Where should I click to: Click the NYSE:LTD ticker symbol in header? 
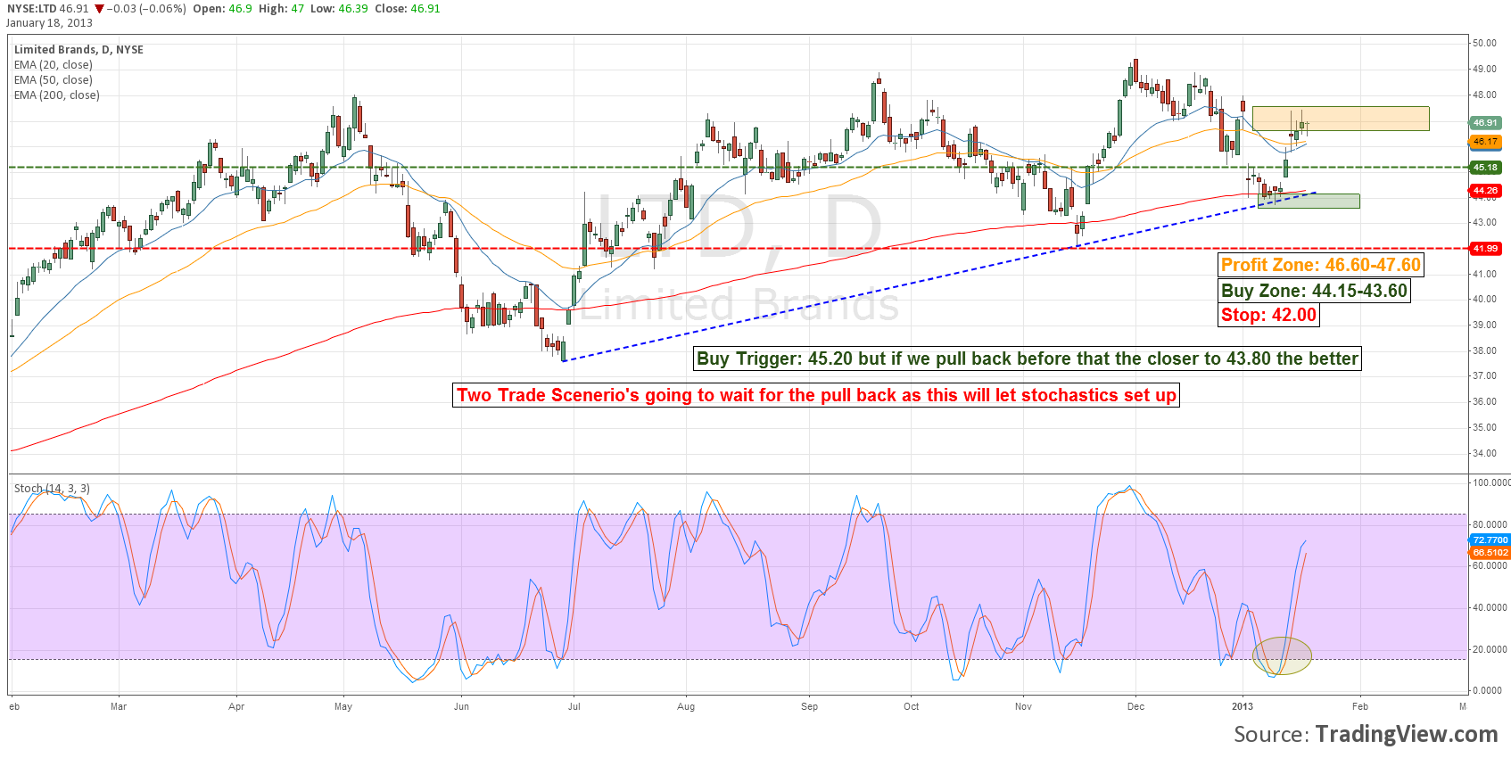click(x=30, y=9)
